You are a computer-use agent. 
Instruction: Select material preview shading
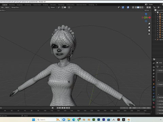pyautogui.click(x=140, y=7)
